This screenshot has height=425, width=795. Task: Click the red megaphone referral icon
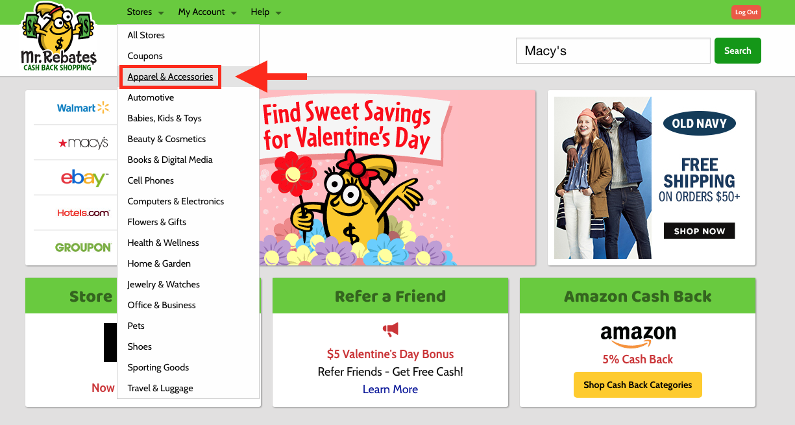coord(390,330)
